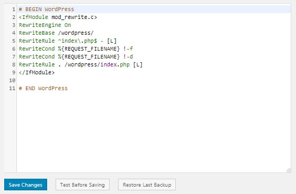Grab the editor resize handle corner
Screen dimensions: 296x194
289,170
